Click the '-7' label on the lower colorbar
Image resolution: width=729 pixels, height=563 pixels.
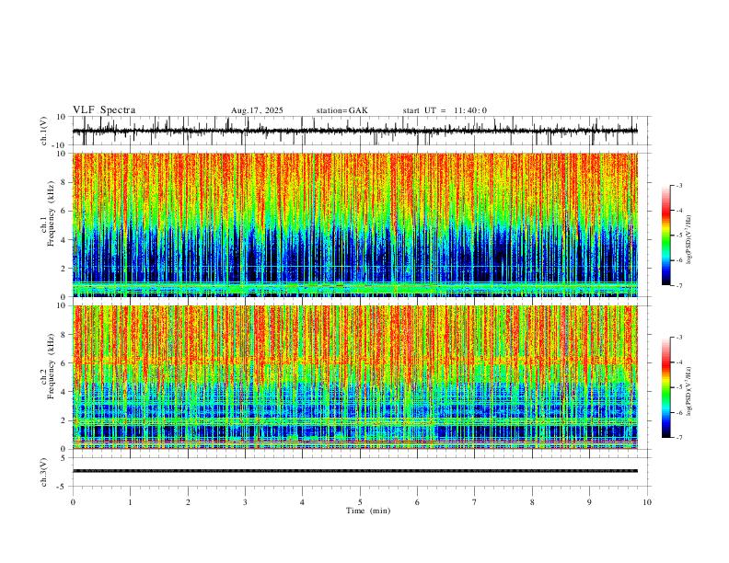tap(679, 437)
